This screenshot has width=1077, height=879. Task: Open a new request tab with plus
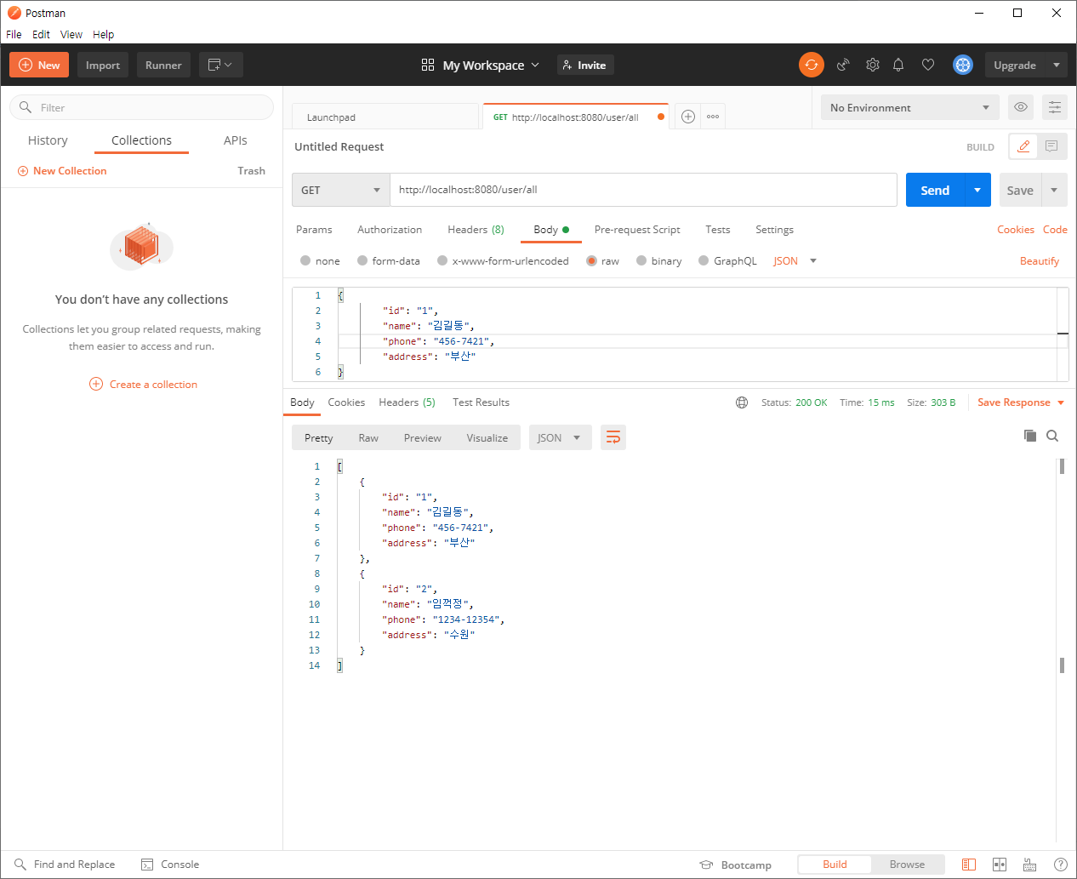point(688,117)
